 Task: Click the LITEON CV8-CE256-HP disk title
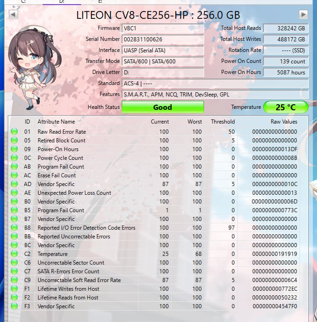tap(158, 15)
